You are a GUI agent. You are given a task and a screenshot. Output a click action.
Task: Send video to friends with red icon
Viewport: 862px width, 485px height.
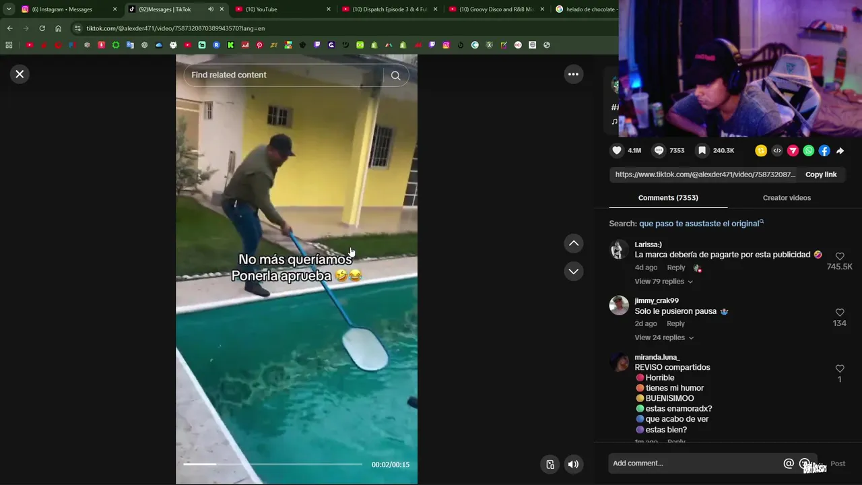[x=793, y=151]
